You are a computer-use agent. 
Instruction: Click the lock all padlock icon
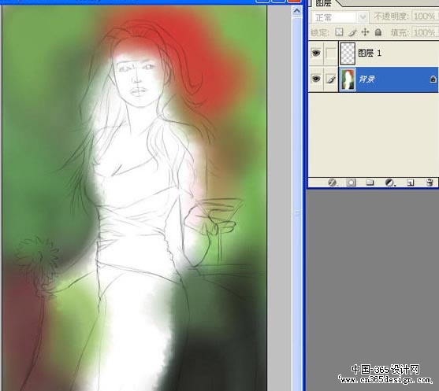378,32
